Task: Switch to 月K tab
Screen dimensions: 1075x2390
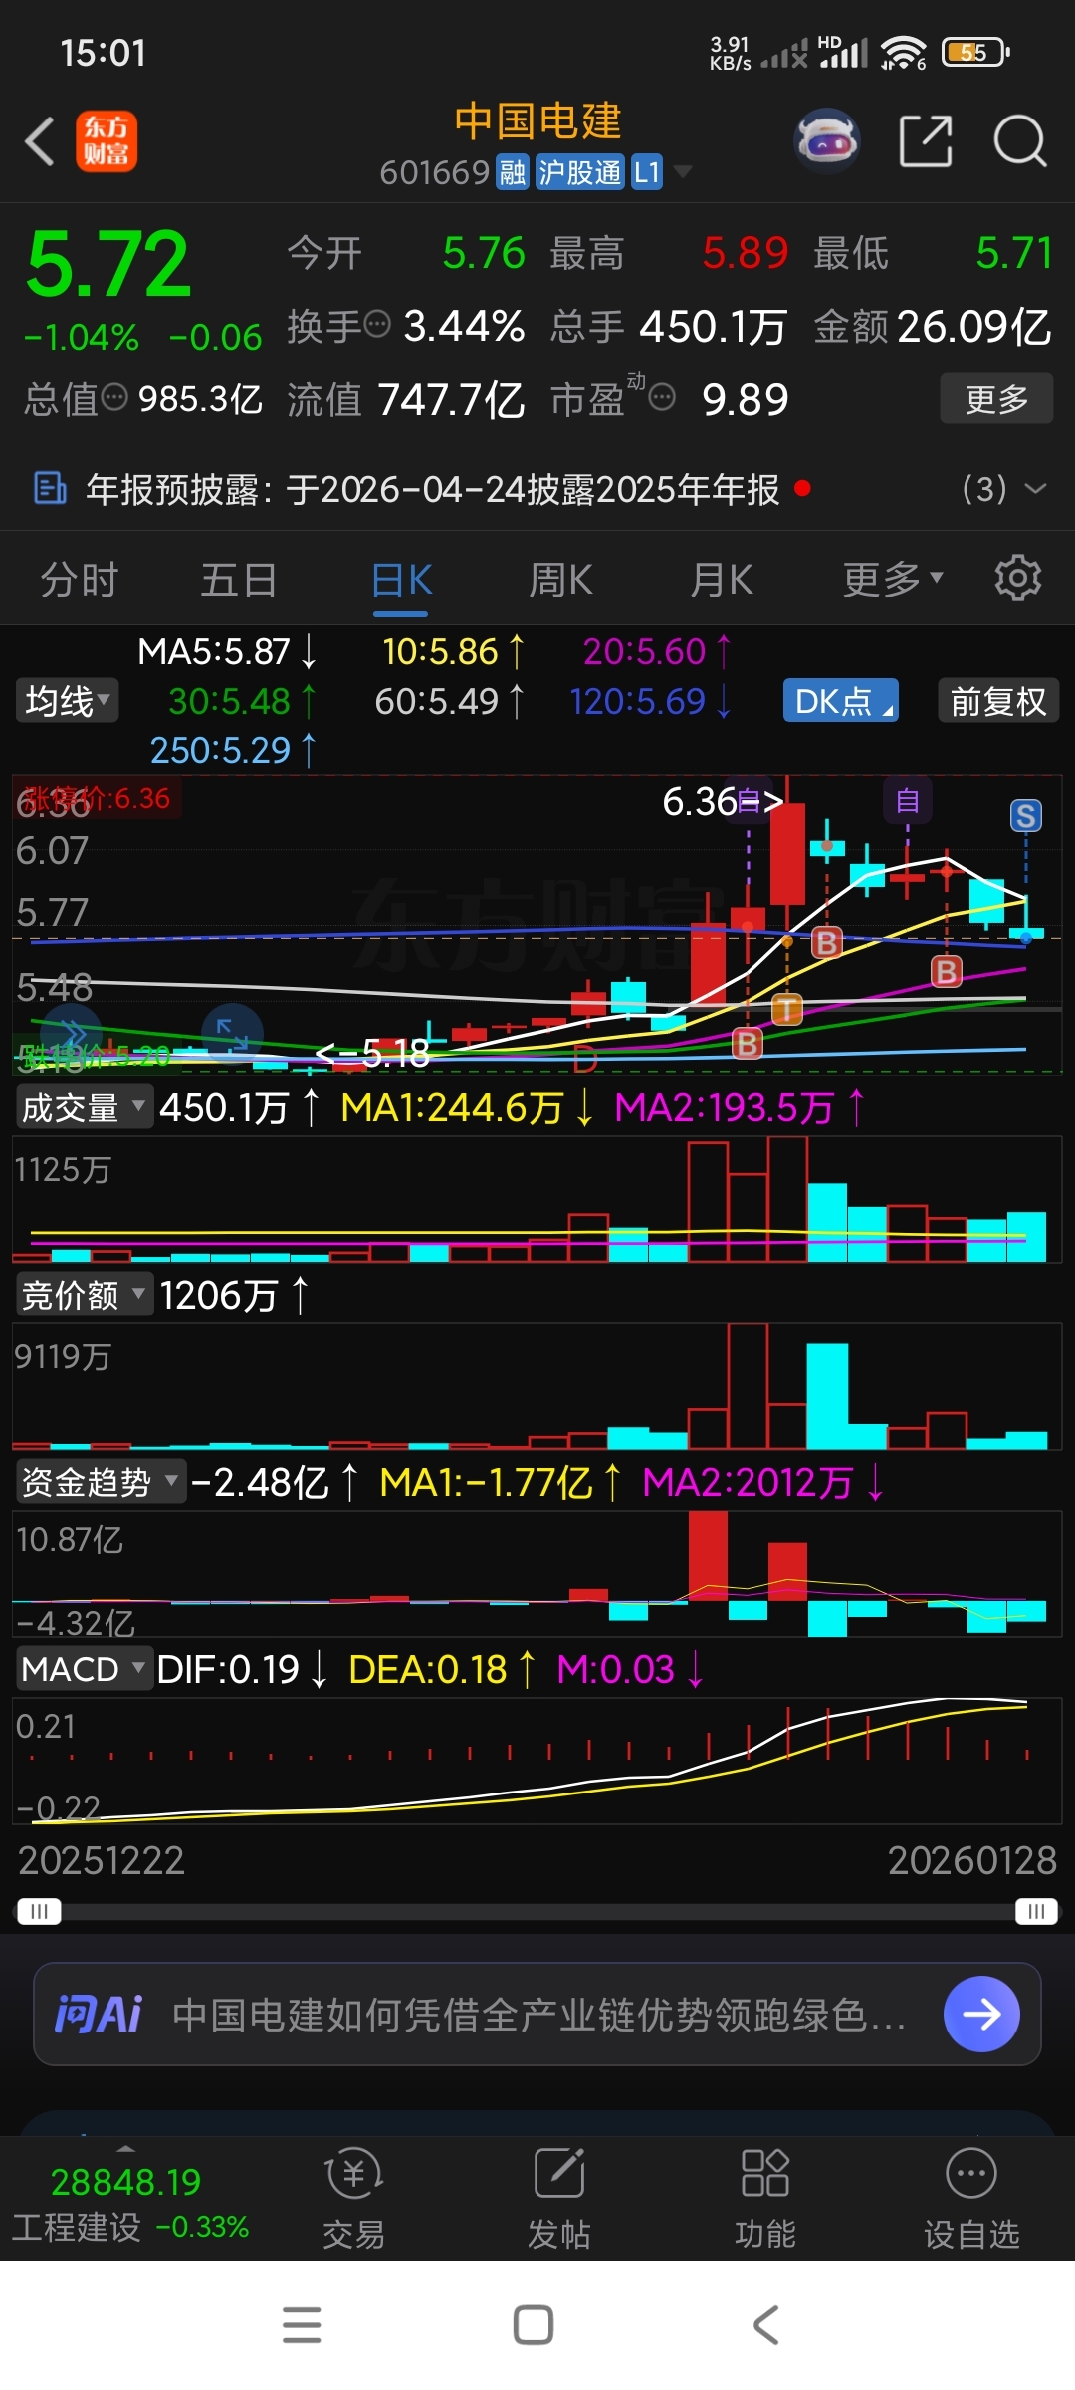Action: [722, 579]
